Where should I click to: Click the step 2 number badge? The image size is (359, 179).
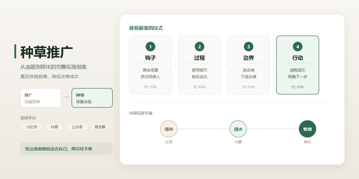point(200,47)
